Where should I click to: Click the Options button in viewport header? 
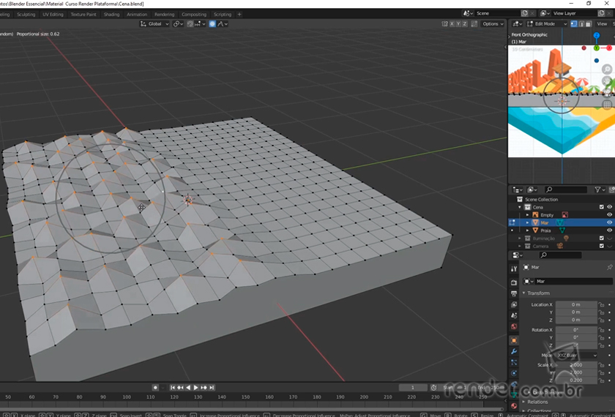coord(492,23)
